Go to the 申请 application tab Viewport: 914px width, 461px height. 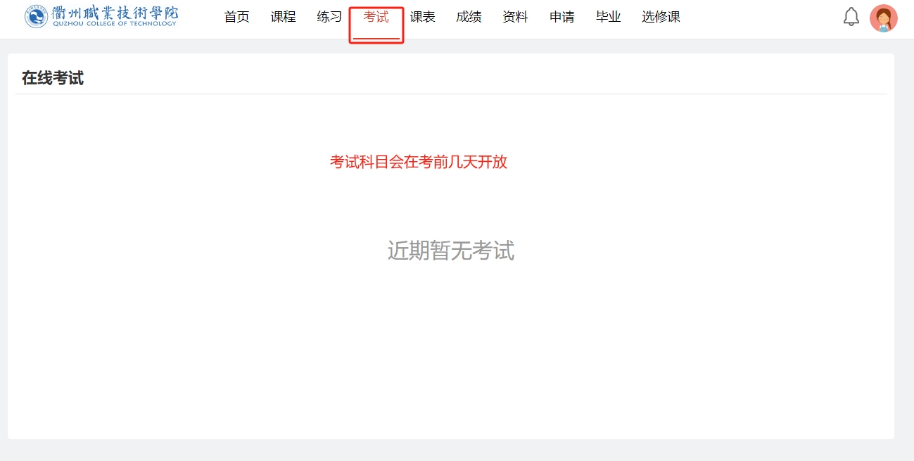click(561, 17)
